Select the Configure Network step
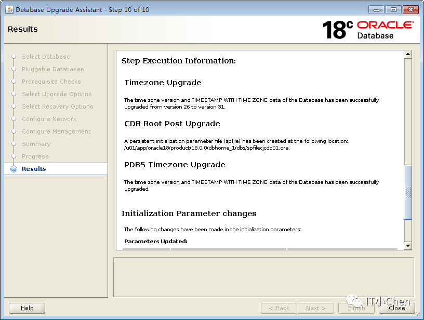 [x=49, y=119]
